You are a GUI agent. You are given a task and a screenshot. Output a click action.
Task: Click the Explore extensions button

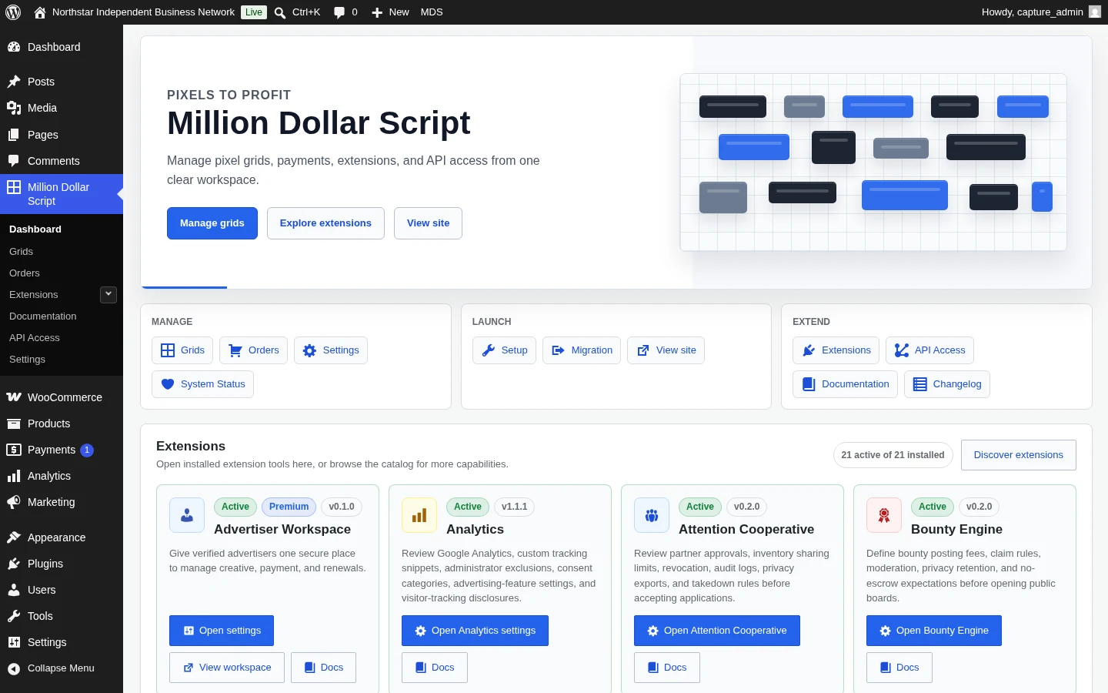coord(325,223)
